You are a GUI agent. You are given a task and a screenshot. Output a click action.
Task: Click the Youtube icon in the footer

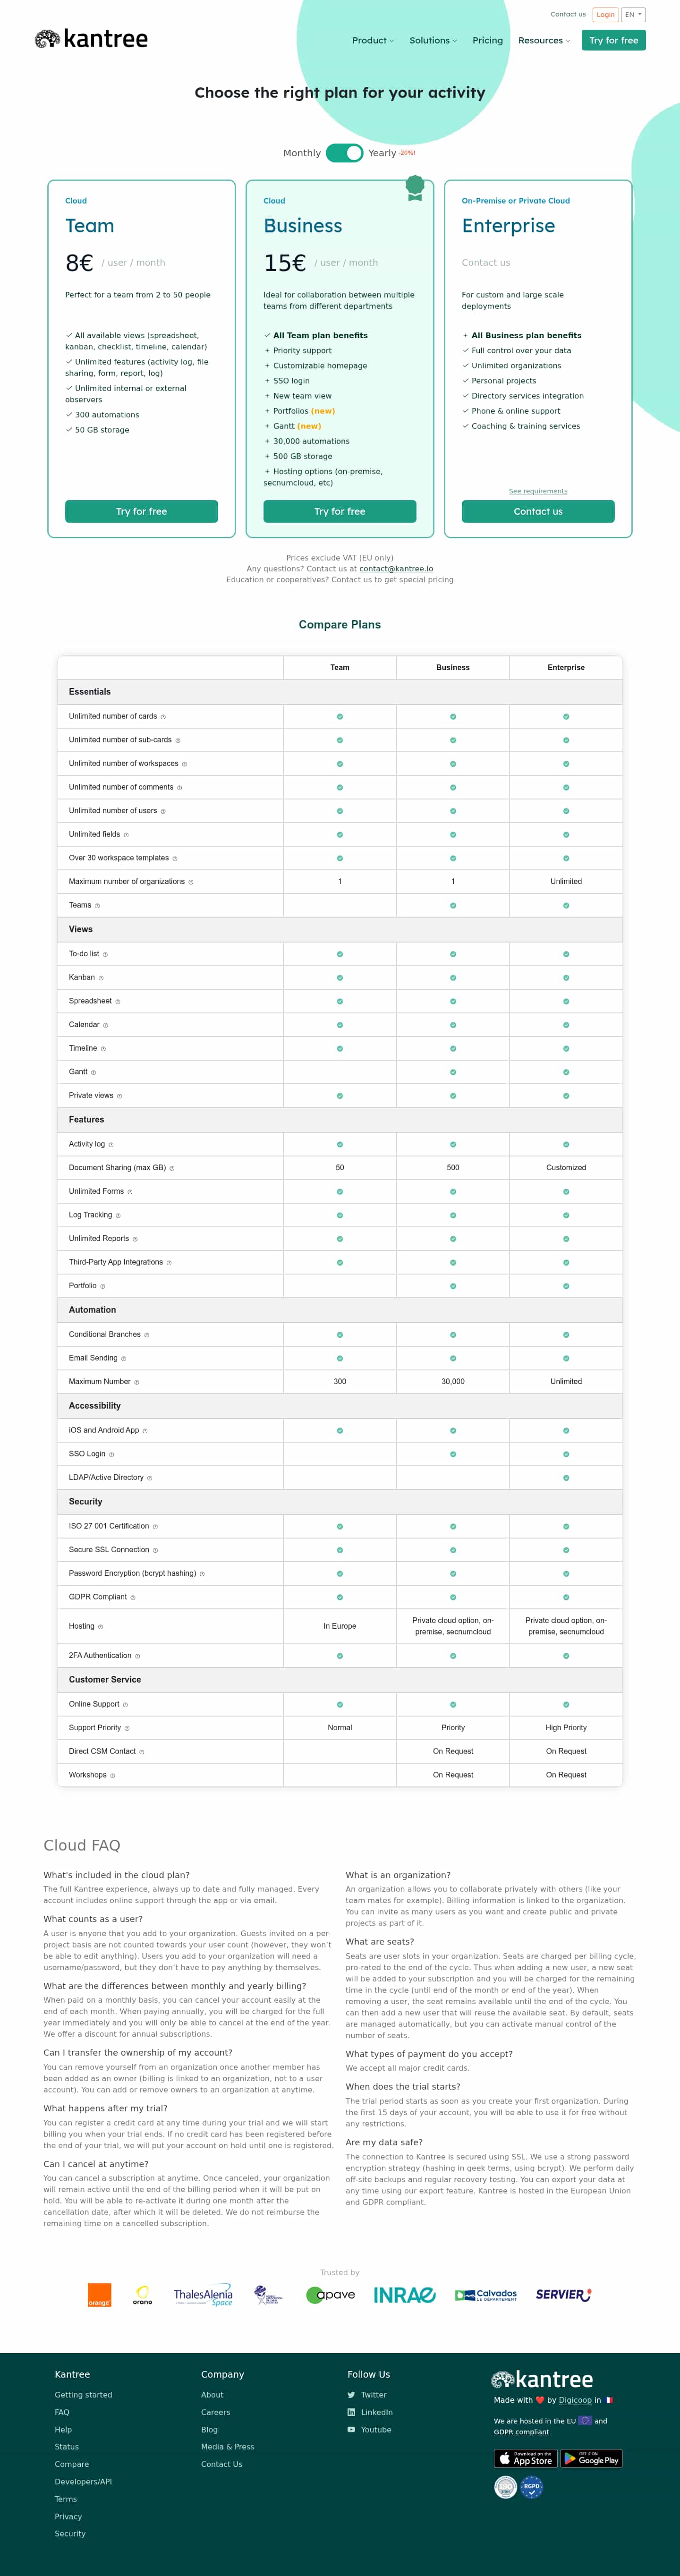point(351,2429)
